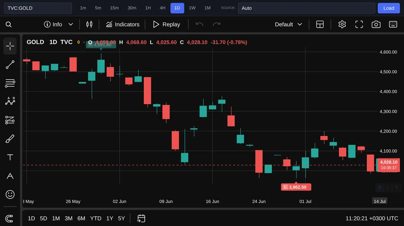This screenshot has height=226, width=404.
Task: Switch to 5m timeframe
Action: [98, 8]
